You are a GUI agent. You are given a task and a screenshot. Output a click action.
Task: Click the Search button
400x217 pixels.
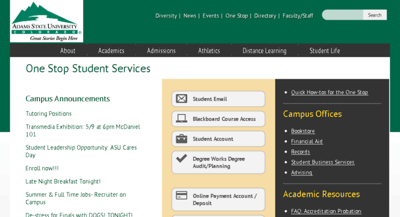pyautogui.click(x=375, y=15)
